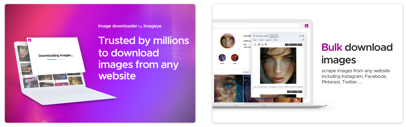Open the red story highlight next to INSPO
The width and height of the screenshot is (406, 127).
pos(235,58)
